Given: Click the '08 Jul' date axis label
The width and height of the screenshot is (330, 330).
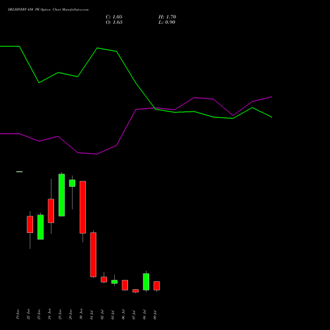Looking at the screenshot, I should 145,315.
